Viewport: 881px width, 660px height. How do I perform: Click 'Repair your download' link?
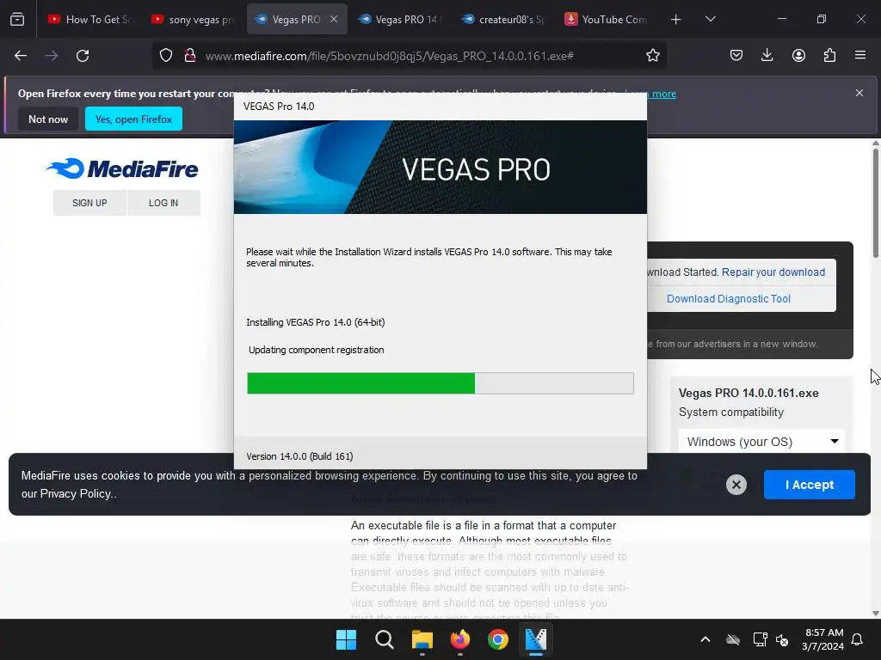point(773,272)
